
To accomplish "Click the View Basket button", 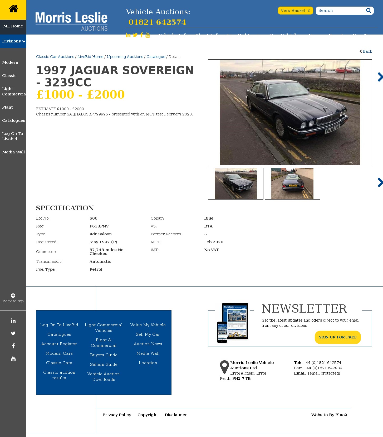I will click(295, 11).
